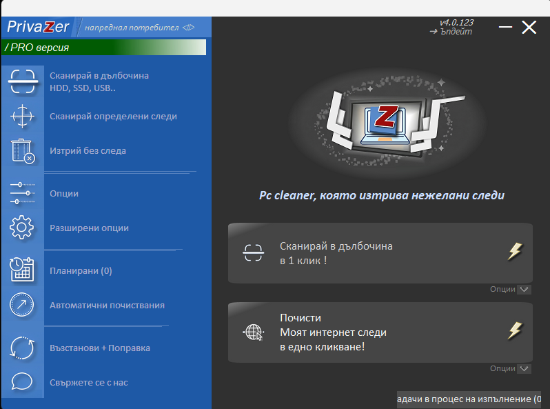The image size is (550, 409).
Task: Open 'Възстанови + Поправка' menu item
Action: [100, 348]
